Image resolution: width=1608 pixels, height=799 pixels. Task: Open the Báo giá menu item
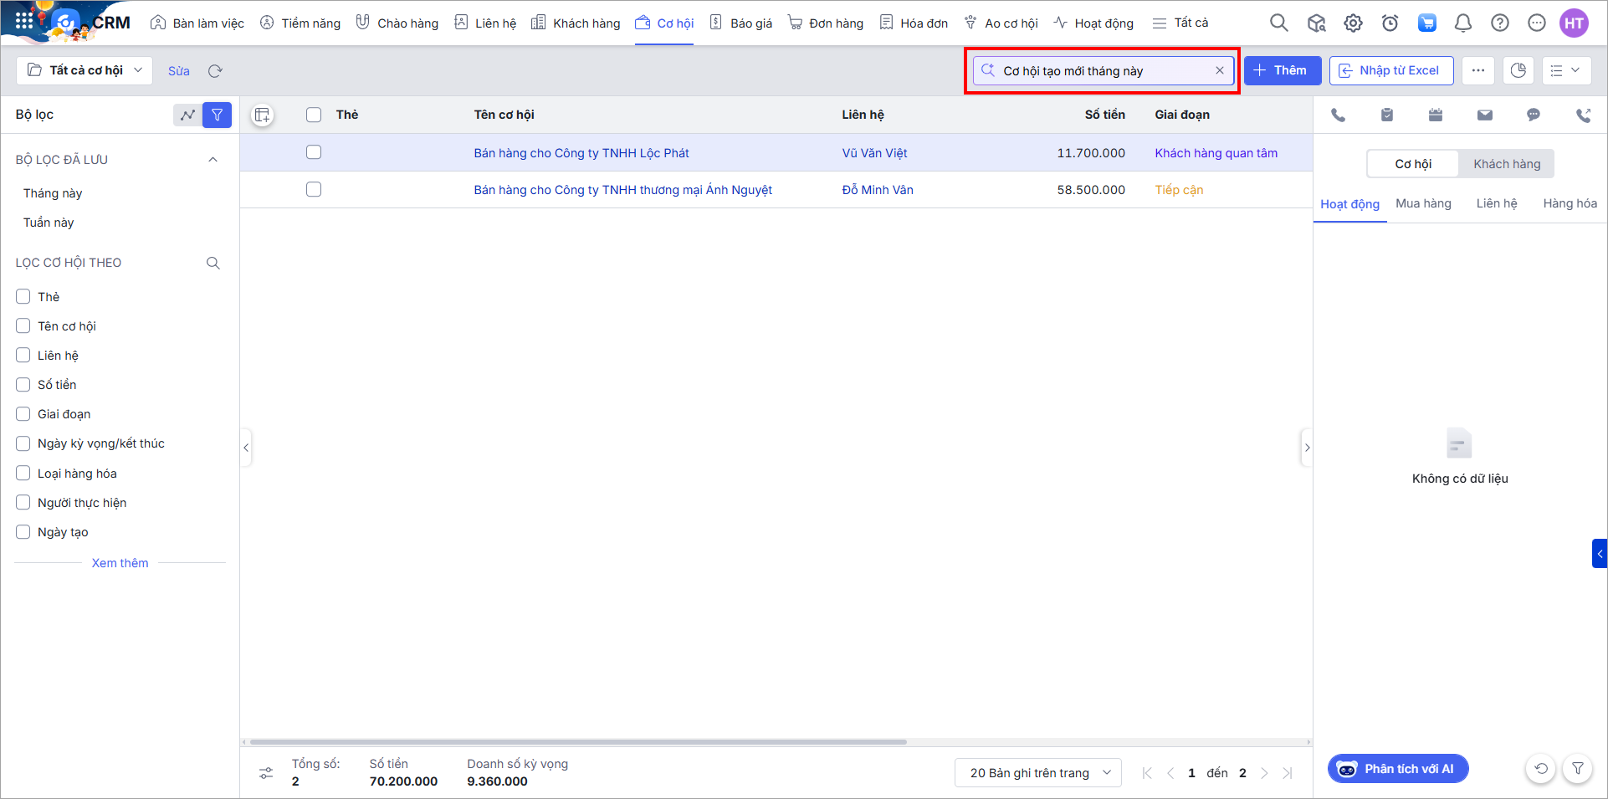click(741, 23)
